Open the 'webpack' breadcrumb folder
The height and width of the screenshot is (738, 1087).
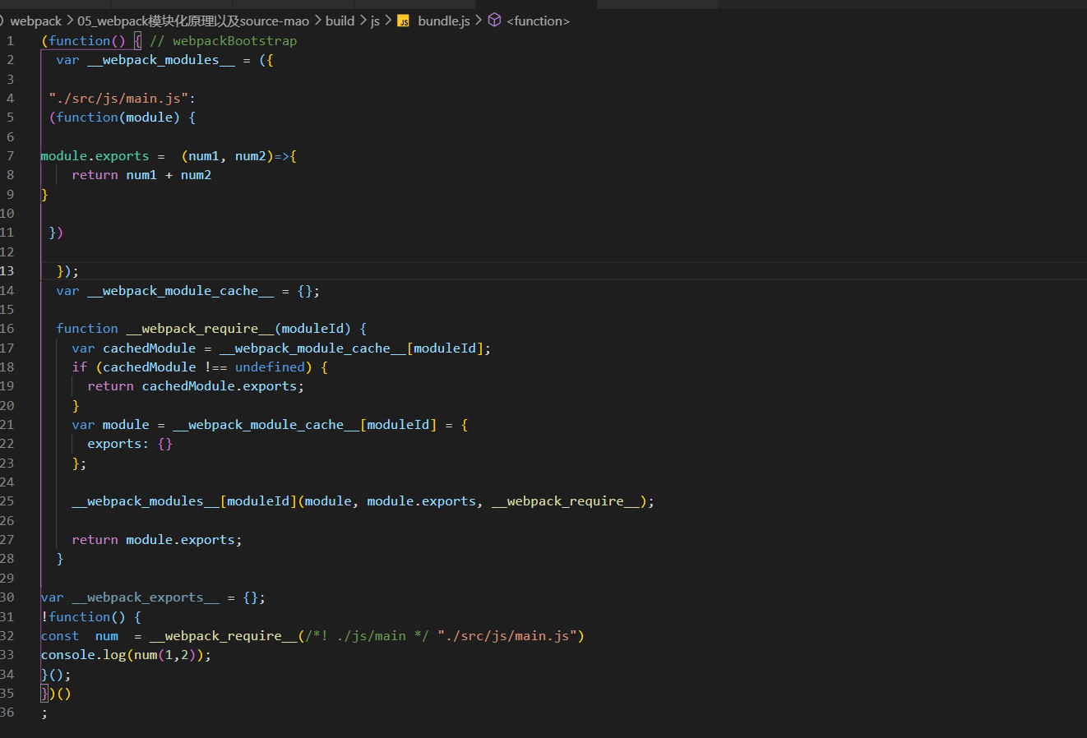[36, 21]
